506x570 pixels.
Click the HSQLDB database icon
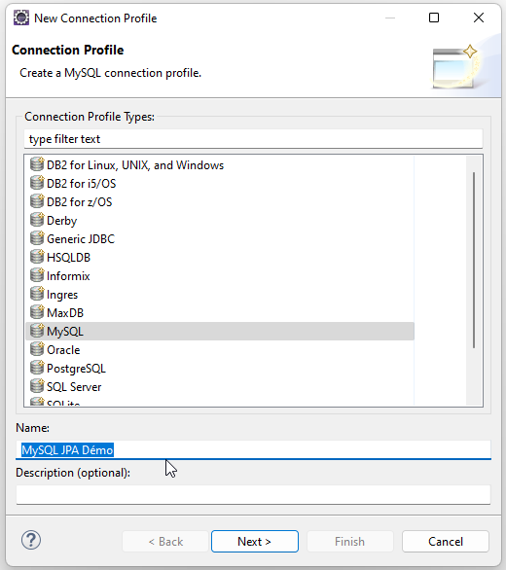coord(37,257)
